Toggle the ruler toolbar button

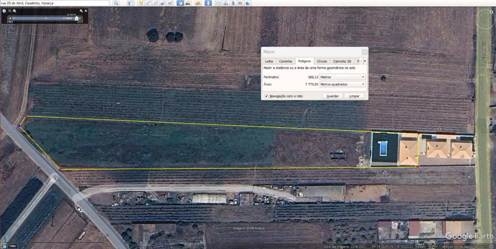[x=208, y=3]
